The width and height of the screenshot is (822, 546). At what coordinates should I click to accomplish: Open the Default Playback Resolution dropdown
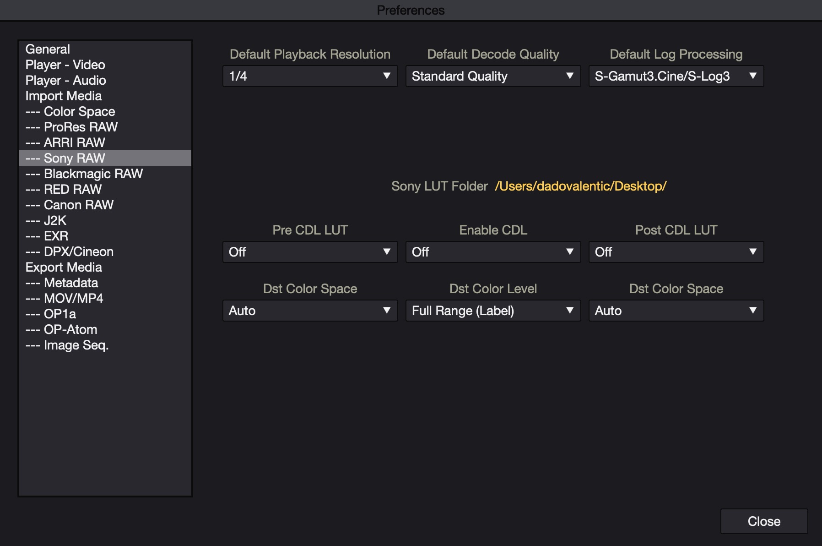pyautogui.click(x=310, y=76)
